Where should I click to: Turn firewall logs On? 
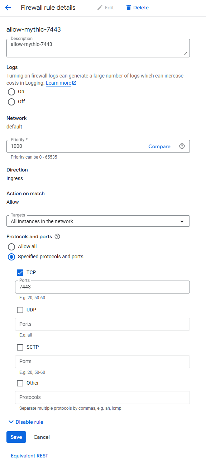pos(11,92)
